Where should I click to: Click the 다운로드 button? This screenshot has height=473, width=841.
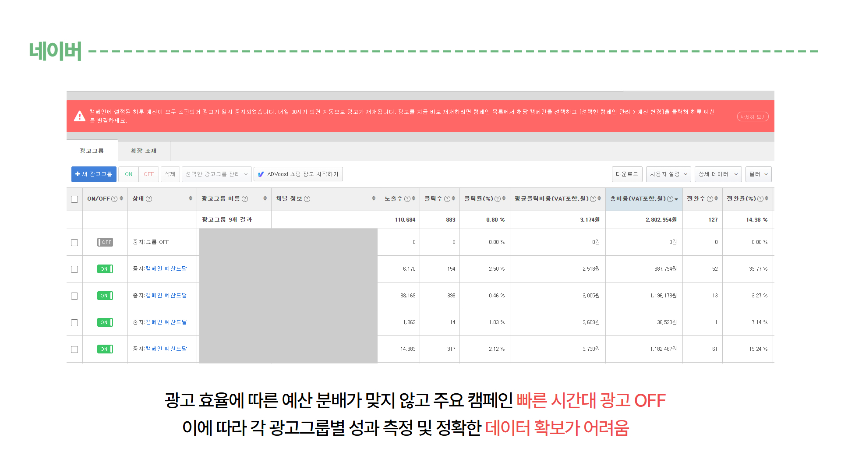click(627, 174)
